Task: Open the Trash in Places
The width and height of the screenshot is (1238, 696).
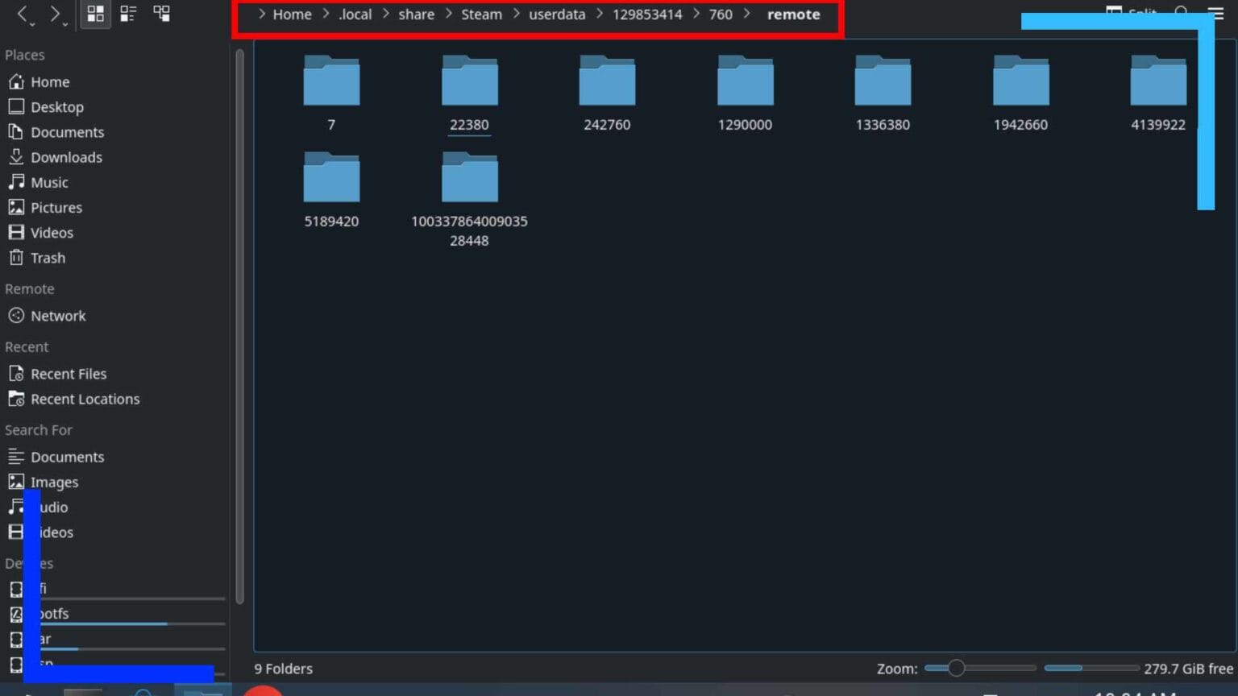Action: [x=48, y=258]
